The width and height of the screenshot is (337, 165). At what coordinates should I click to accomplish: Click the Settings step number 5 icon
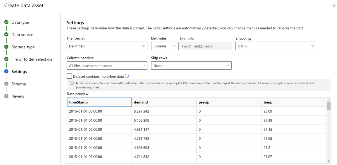(6, 72)
